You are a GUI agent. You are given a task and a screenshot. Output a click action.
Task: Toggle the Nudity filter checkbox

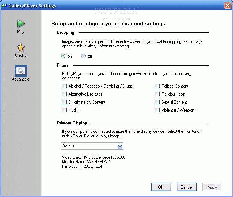click(x=64, y=110)
